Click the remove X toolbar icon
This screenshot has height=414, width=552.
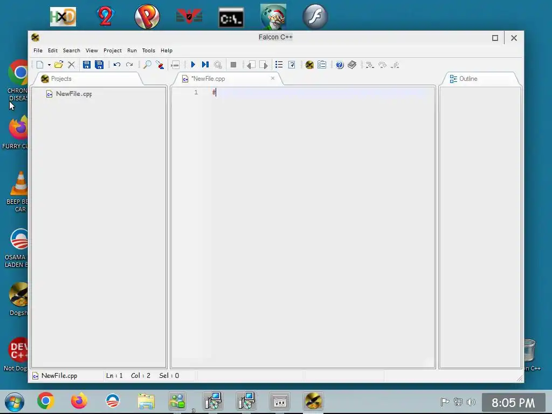[x=72, y=65]
